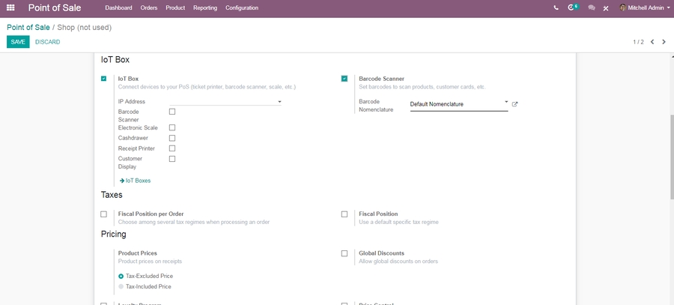The image size is (674, 305).
Task: Click the SAVE button
Action: (x=18, y=42)
